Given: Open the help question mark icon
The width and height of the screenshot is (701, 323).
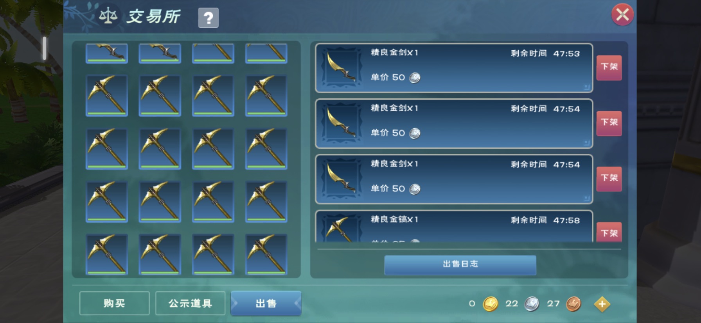Looking at the screenshot, I should 208,18.
